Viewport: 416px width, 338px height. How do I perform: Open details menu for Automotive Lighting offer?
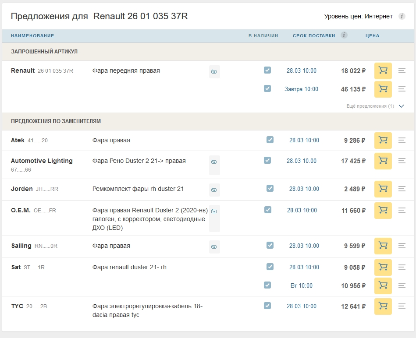pyautogui.click(x=402, y=161)
